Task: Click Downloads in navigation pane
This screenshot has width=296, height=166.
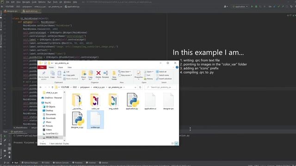Action: click(49, 118)
